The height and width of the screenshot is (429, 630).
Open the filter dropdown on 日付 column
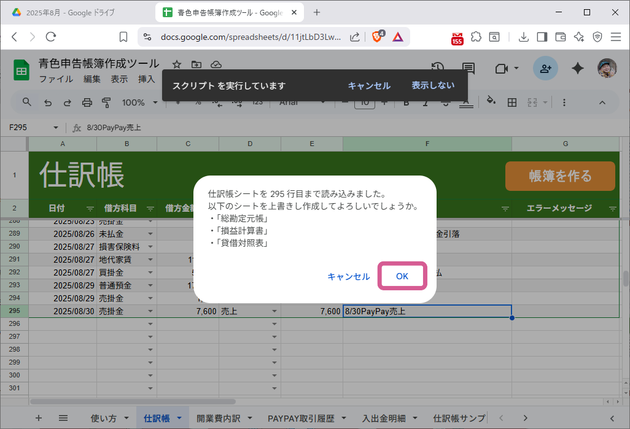(90, 208)
